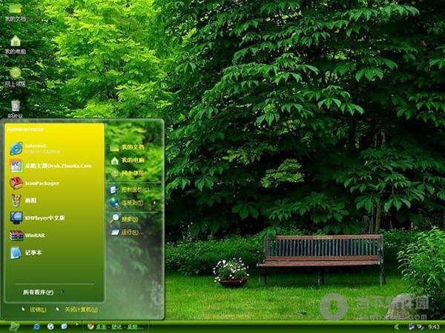445x333 pixels.
Task: Expand hidden system tray icons arrow
Action: [x=398, y=327]
